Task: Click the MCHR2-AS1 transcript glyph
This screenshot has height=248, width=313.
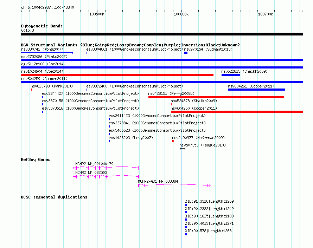Action: 174,185
